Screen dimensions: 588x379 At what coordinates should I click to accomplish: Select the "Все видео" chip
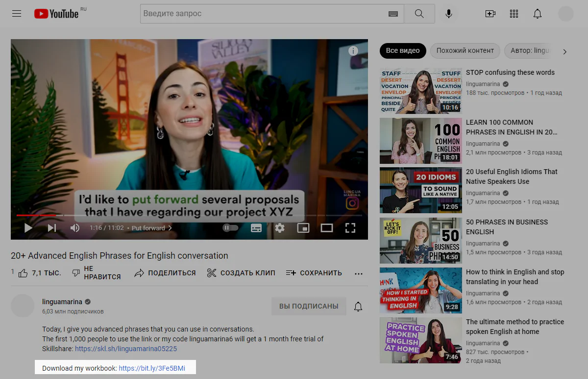point(402,51)
